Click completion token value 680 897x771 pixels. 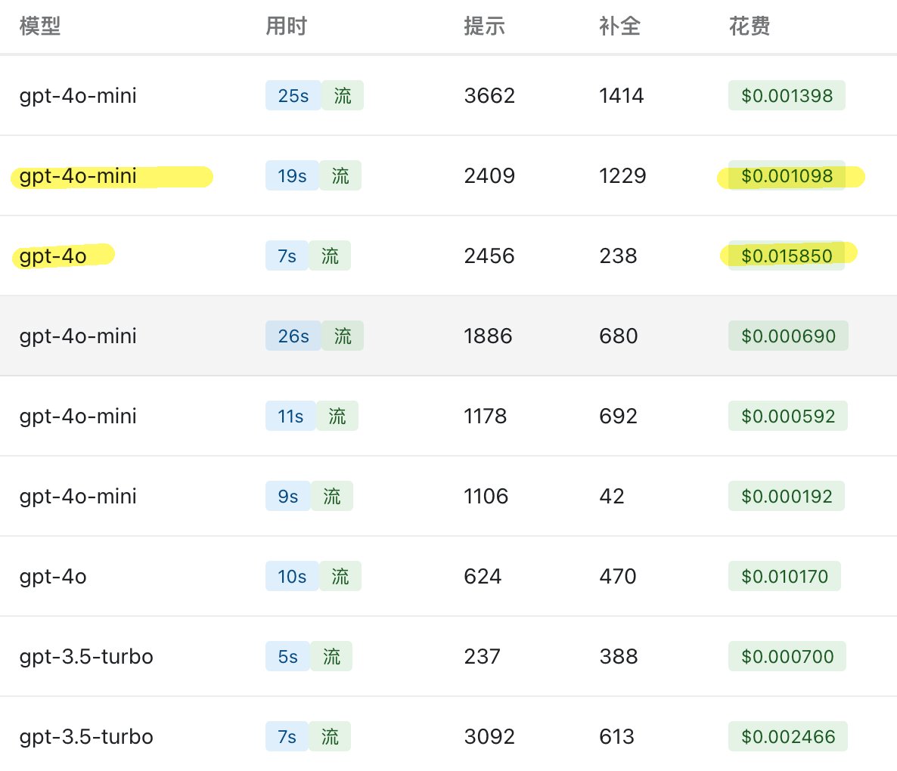tap(619, 336)
